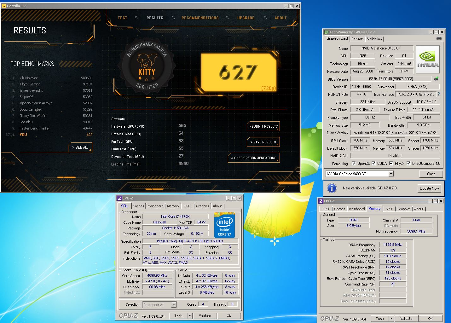
Task: Toggle the PhysX checkbox
Action: [x=391, y=164]
